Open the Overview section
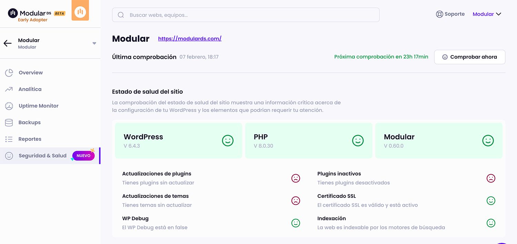 pos(31,73)
